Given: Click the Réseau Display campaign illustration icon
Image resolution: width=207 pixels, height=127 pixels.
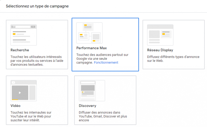Looking at the screenshot, I should [x=160, y=35].
